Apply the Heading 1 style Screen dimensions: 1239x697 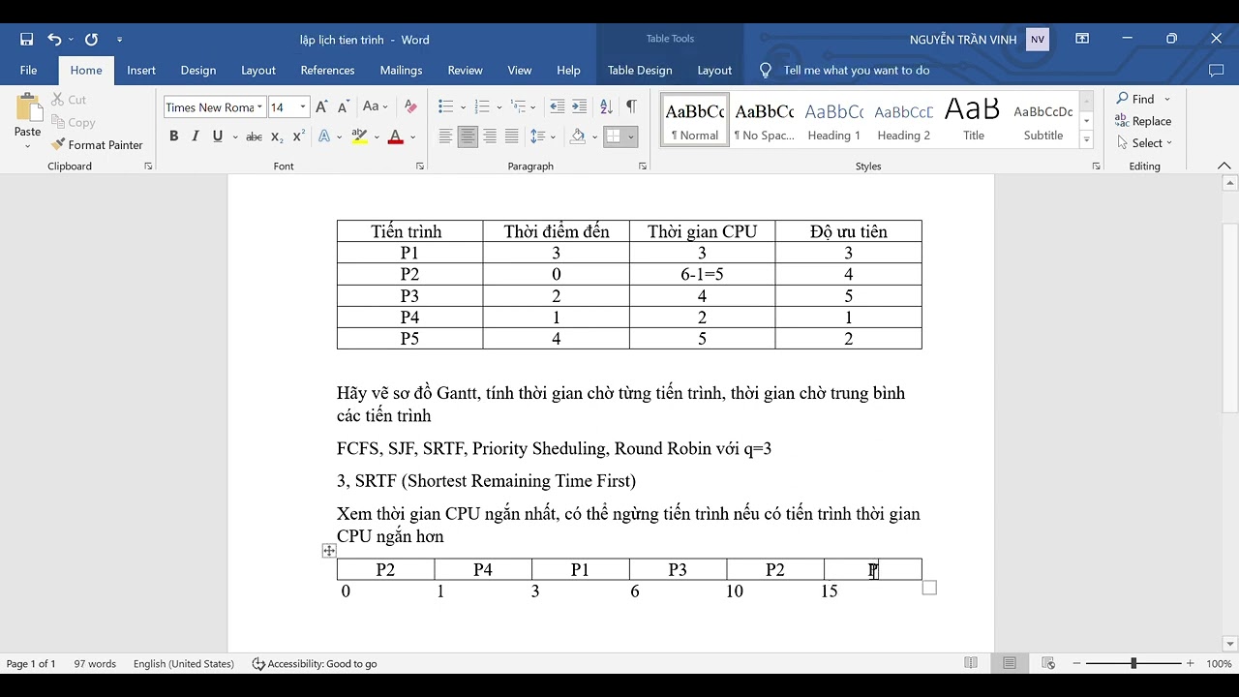tap(833, 120)
